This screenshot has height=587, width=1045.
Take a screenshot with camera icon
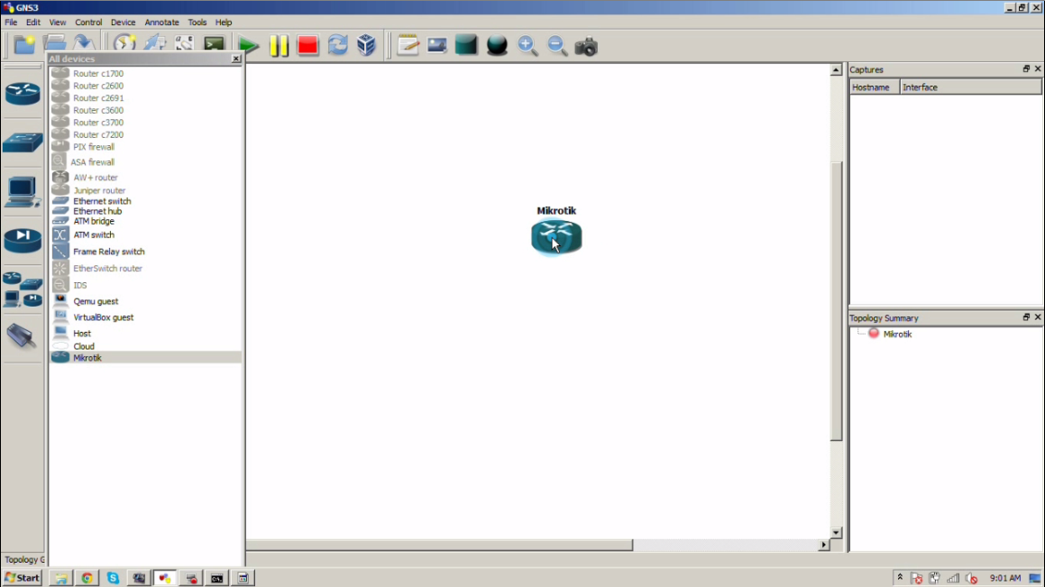[586, 46]
